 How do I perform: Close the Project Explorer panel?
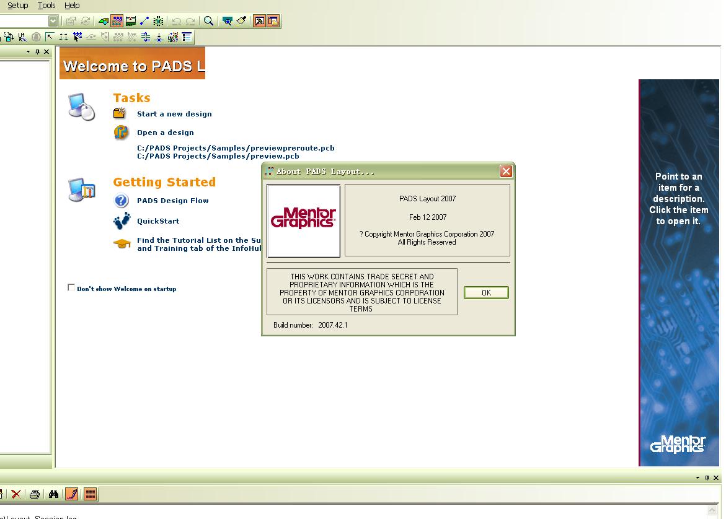click(x=46, y=52)
